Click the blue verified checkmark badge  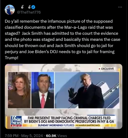pyautogui.click(x=33, y=7)
